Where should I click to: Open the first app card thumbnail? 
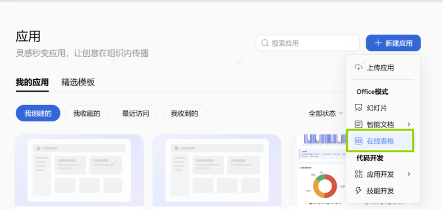pos(79,170)
